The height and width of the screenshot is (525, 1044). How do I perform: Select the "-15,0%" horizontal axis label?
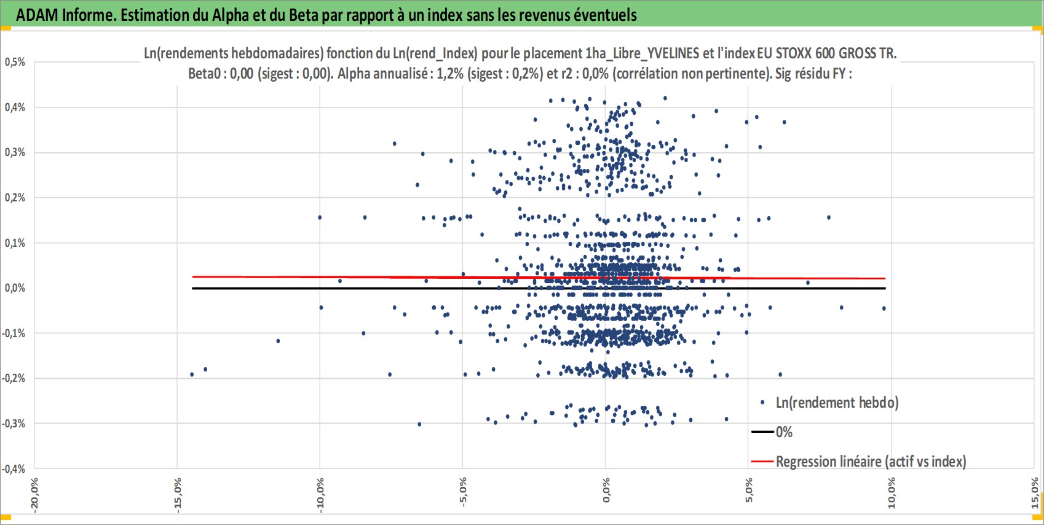[x=177, y=494]
